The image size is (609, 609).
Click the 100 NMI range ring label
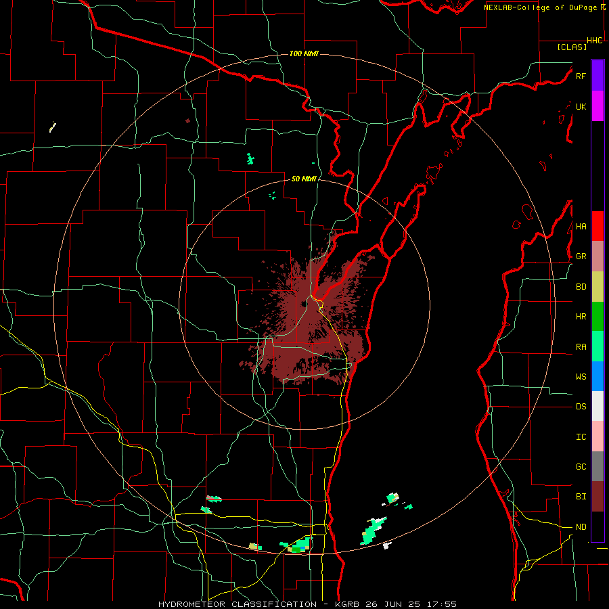[x=304, y=53]
